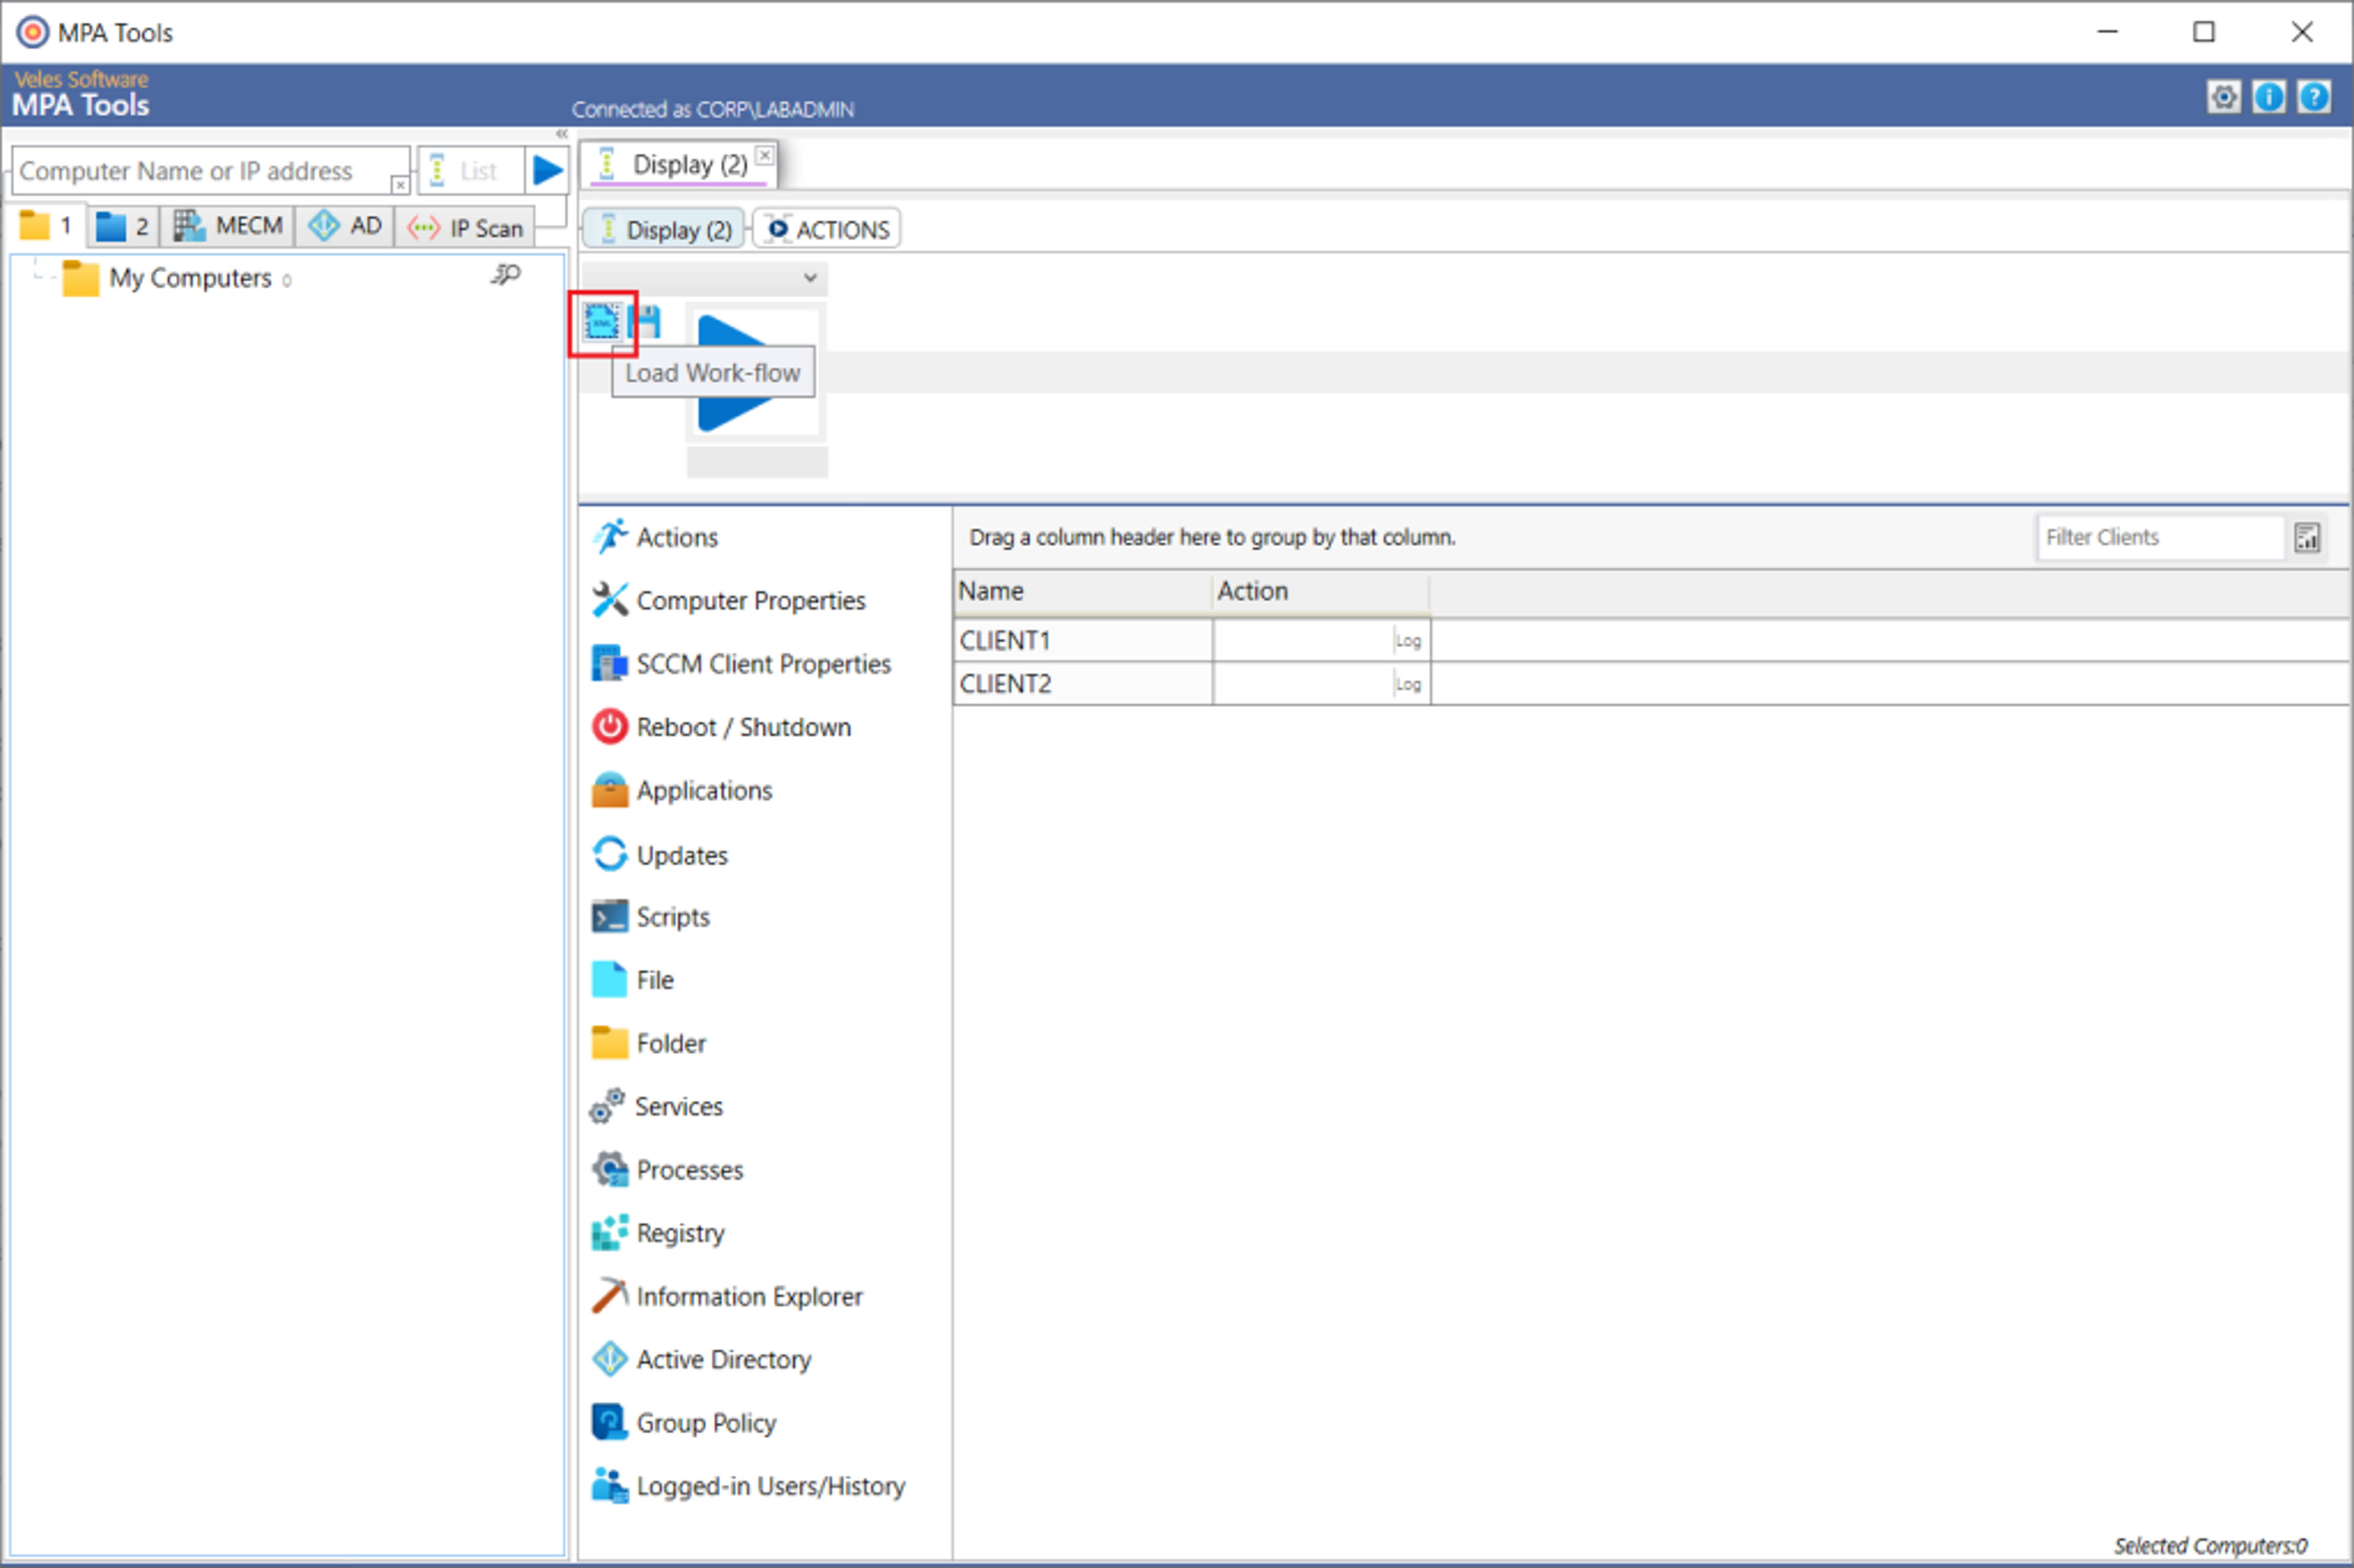Switch to the MECM tab
This screenshot has width=2354, height=1568.
click(228, 226)
